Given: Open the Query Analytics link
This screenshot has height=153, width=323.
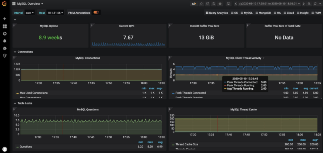Looking at the screenshot, I should point(217,13).
